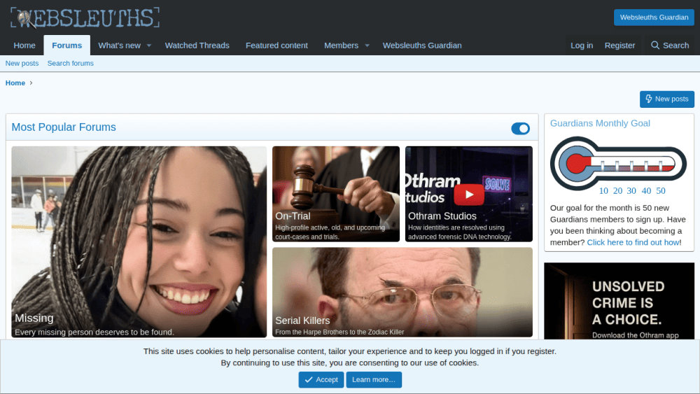Click the Websleuths logo
700x394 pixels.
85,18
